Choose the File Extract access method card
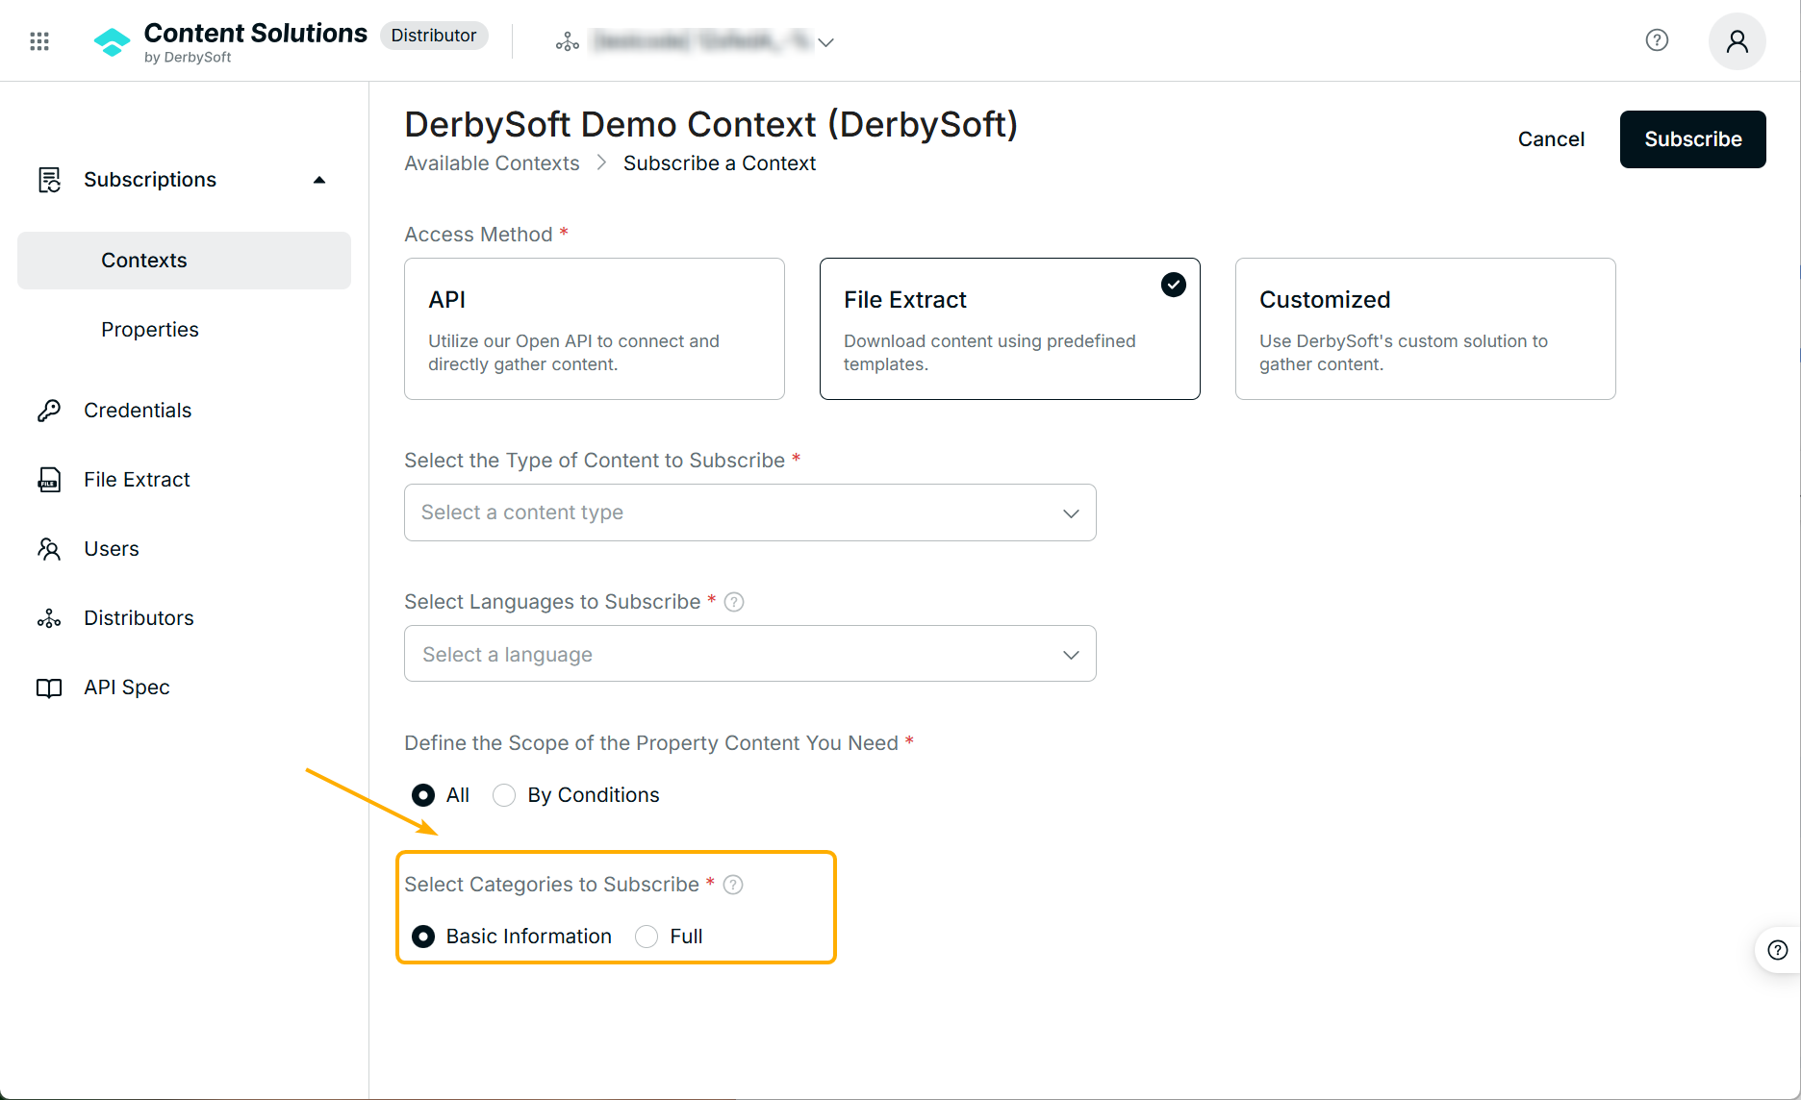 pos(1010,329)
